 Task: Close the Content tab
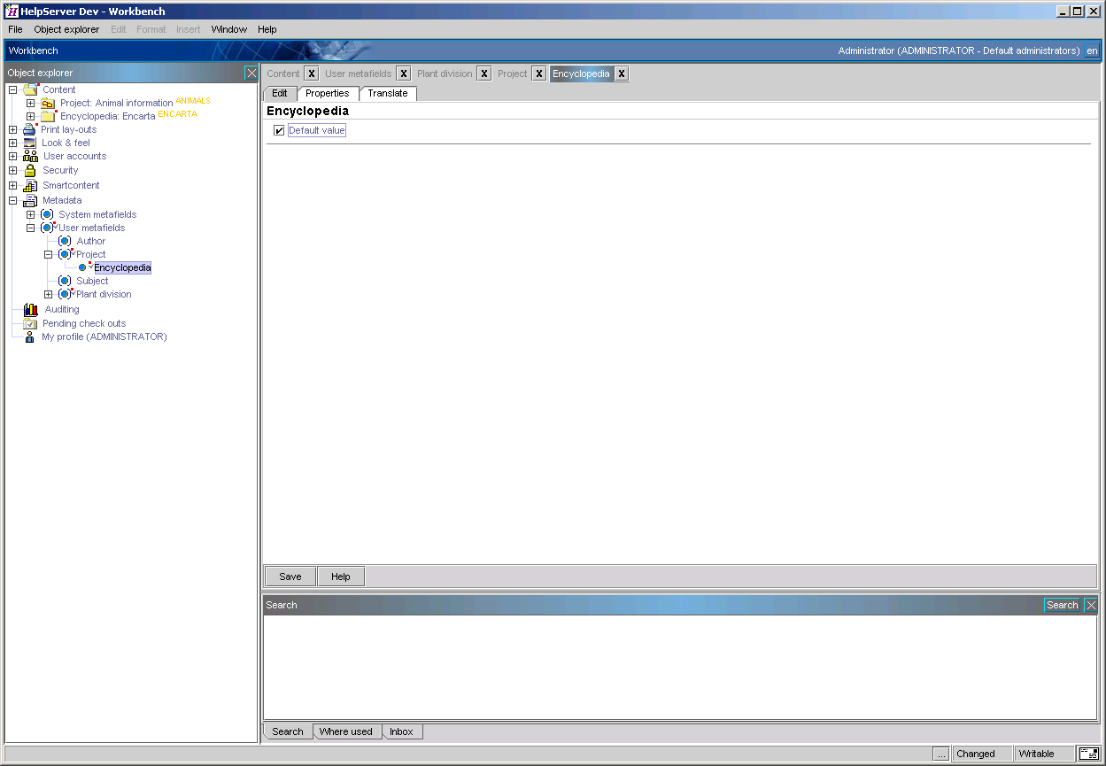click(x=312, y=74)
